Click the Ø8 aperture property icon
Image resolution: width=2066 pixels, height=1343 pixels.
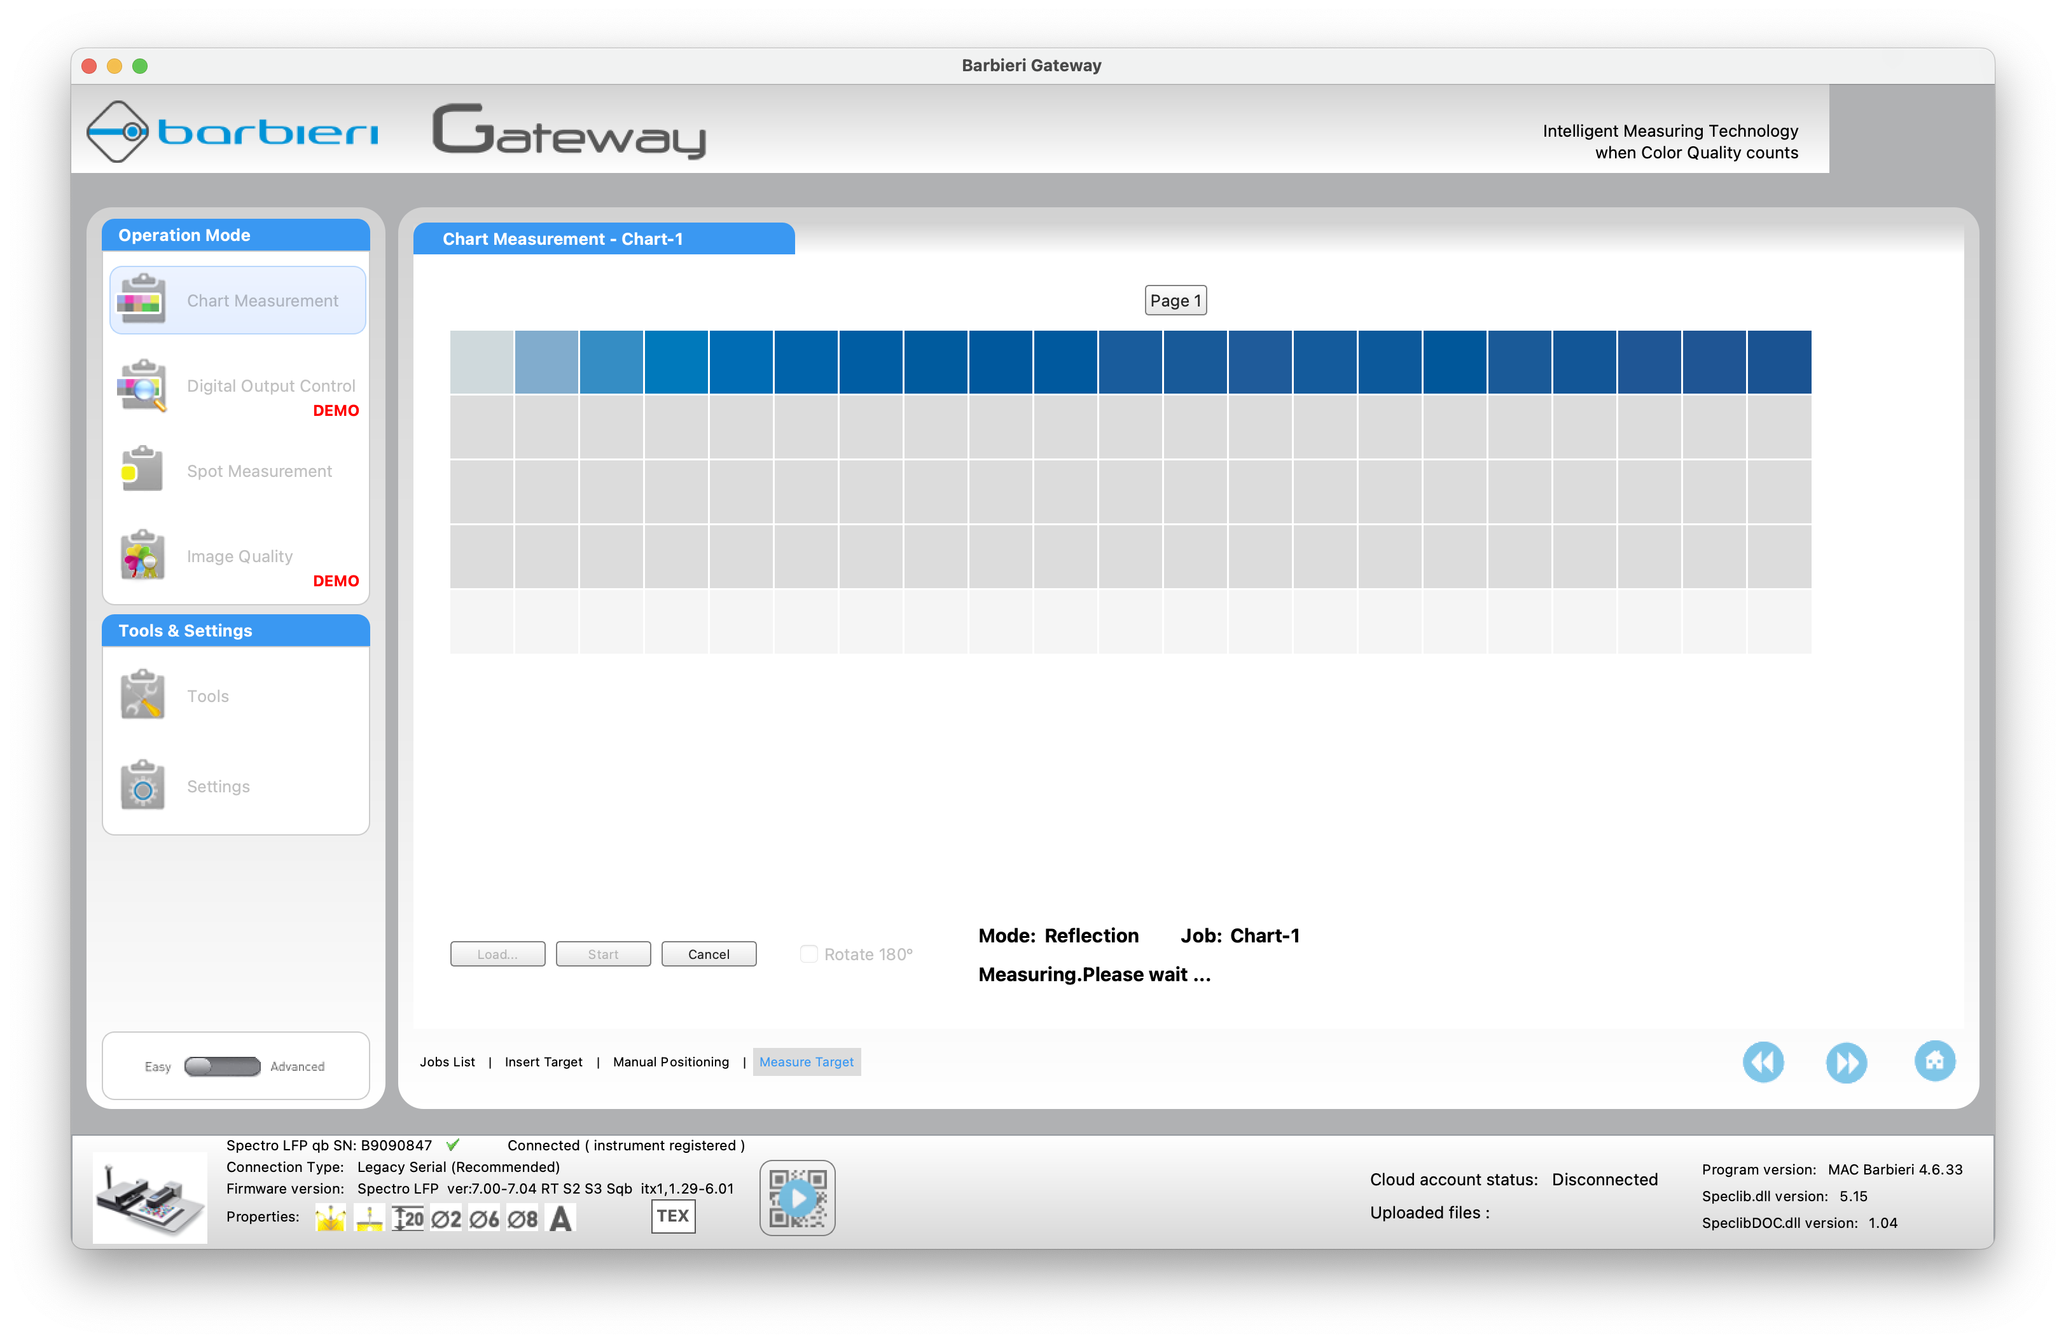click(x=522, y=1219)
